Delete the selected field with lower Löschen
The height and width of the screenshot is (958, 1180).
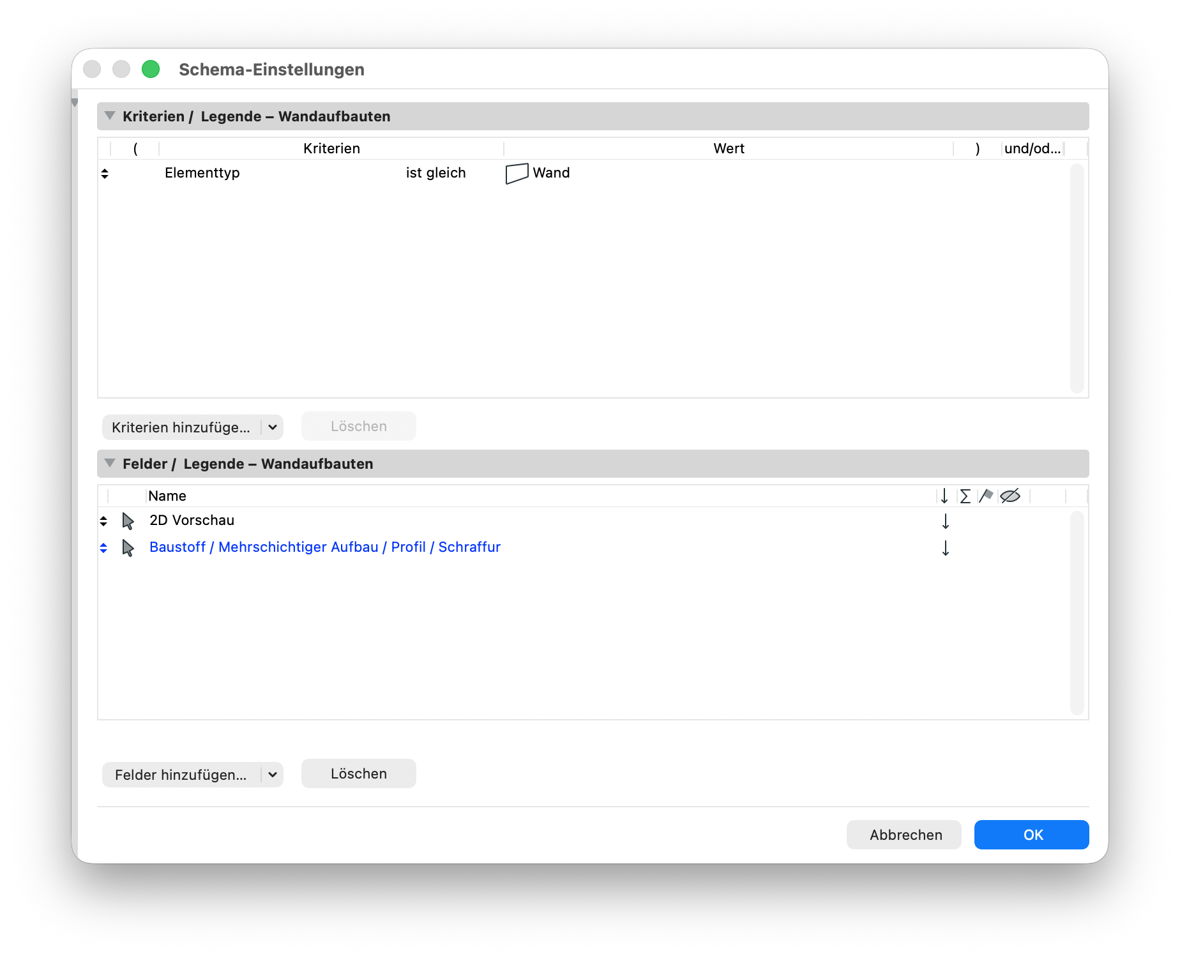tap(359, 773)
